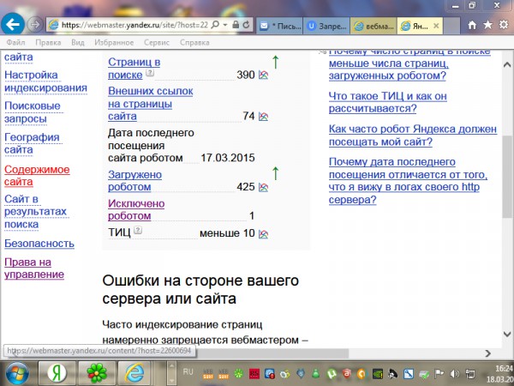514x386 pixels.
Task: Open the Справка menu
Action: (x=194, y=43)
